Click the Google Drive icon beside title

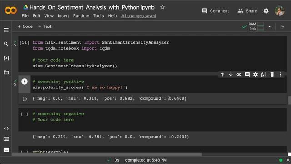click(x=25, y=7)
